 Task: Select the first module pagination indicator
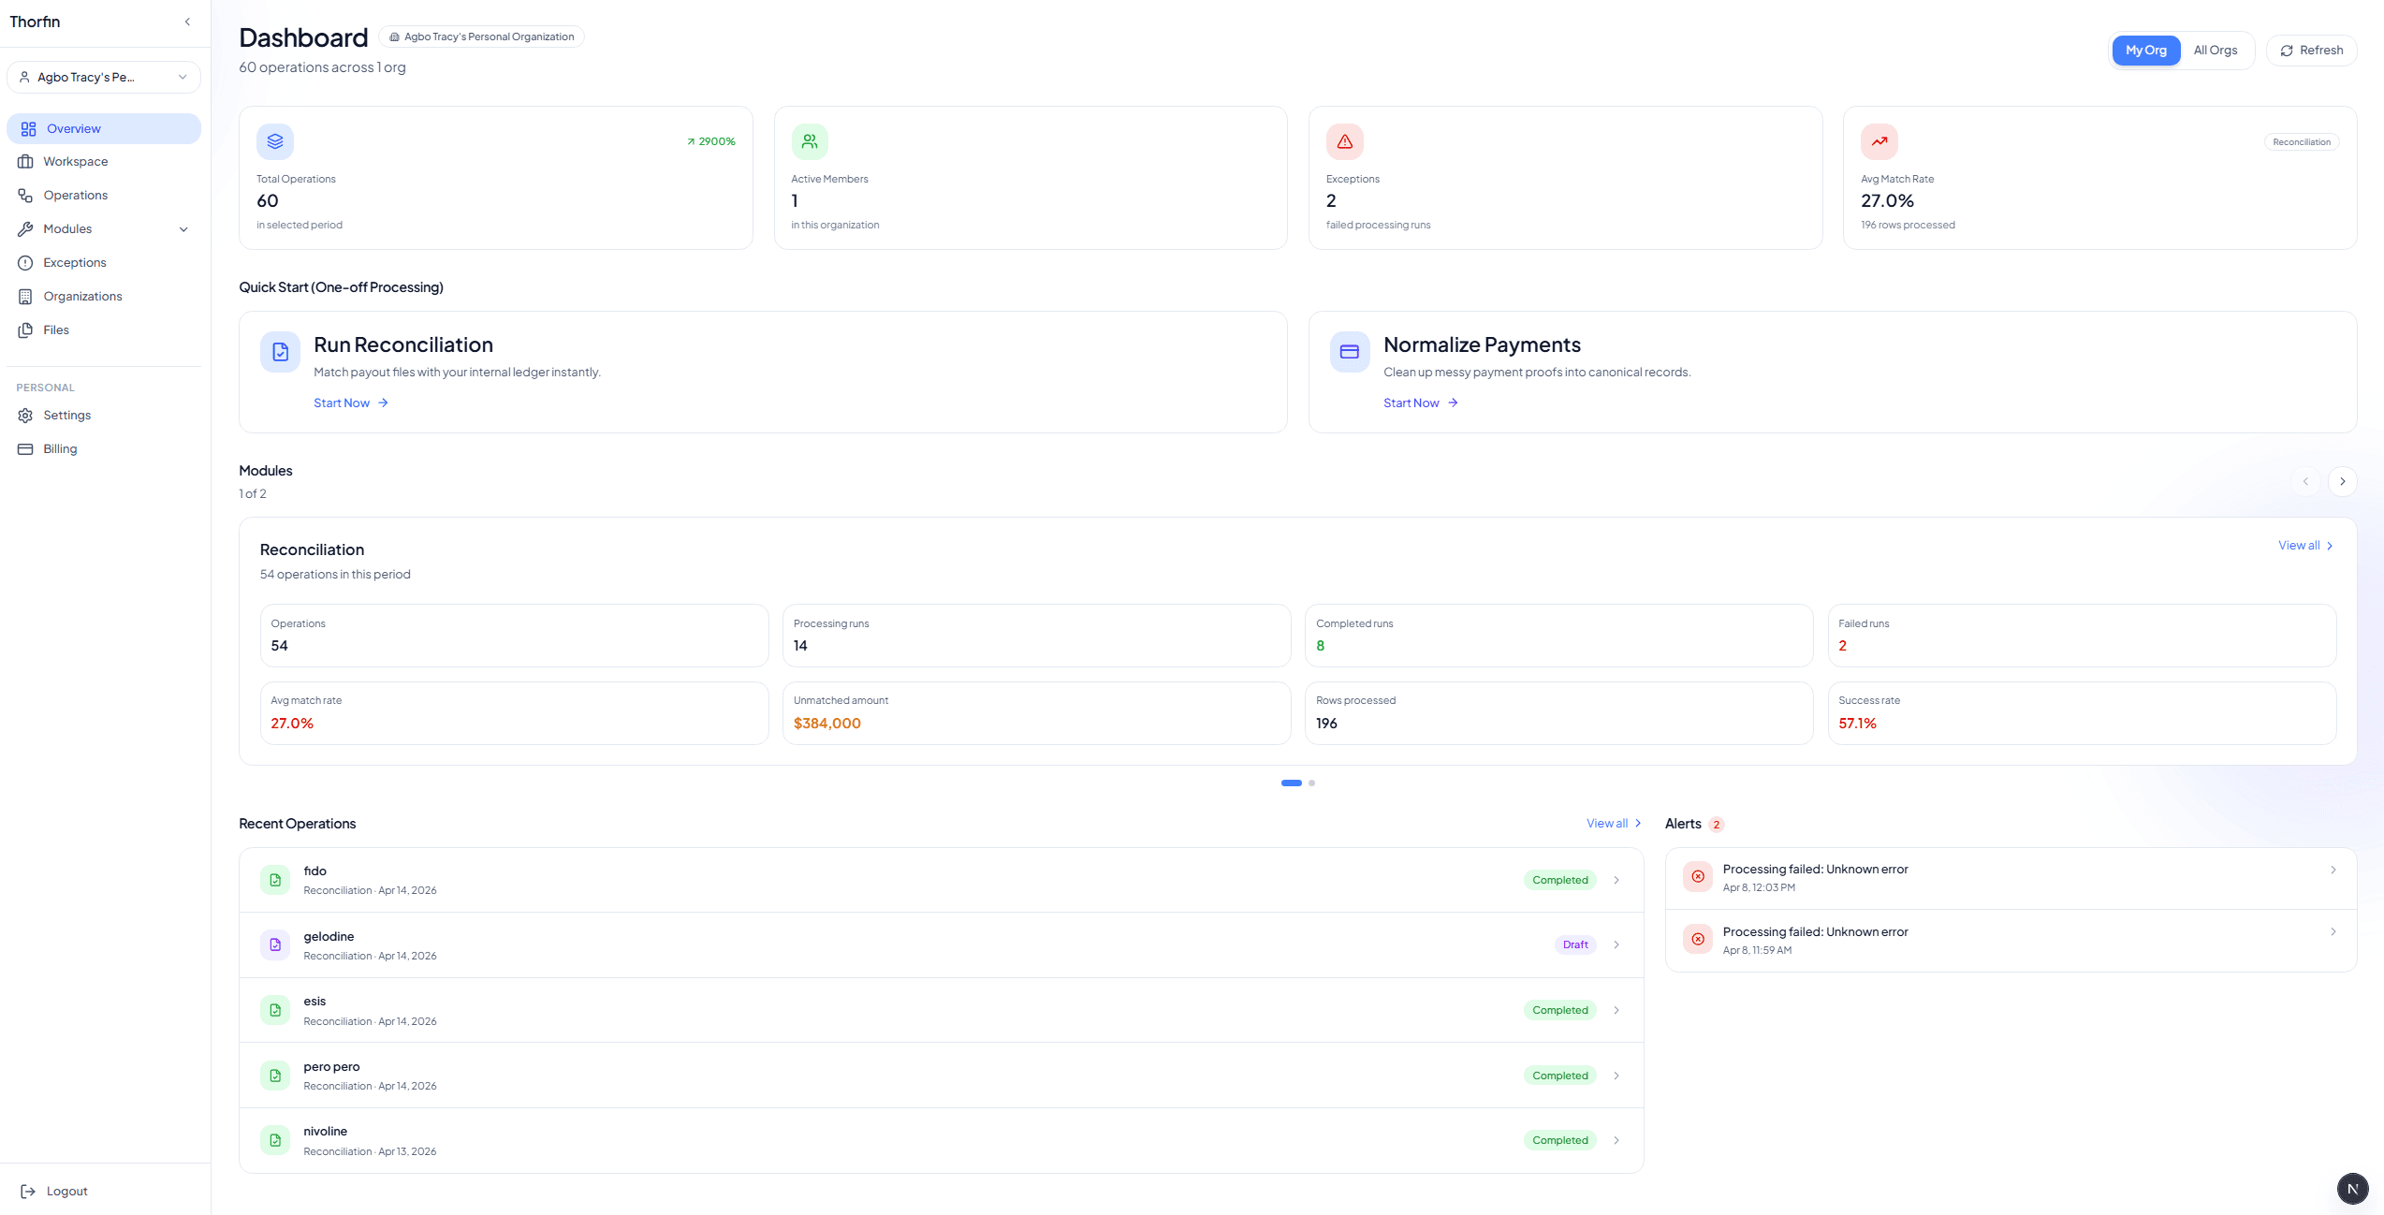coord(1291,783)
